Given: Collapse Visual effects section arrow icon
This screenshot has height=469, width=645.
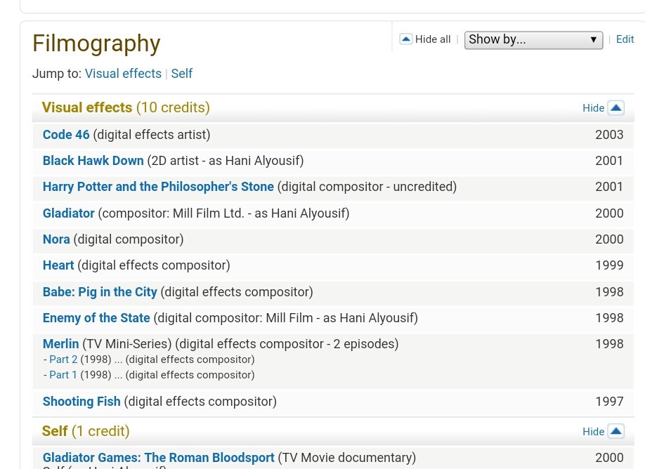Looking at the screenshot, I should [615, 107].
